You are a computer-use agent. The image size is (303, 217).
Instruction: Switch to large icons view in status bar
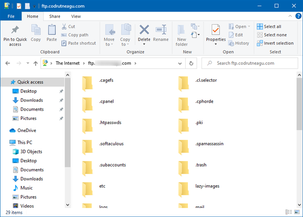click(297, 212)
